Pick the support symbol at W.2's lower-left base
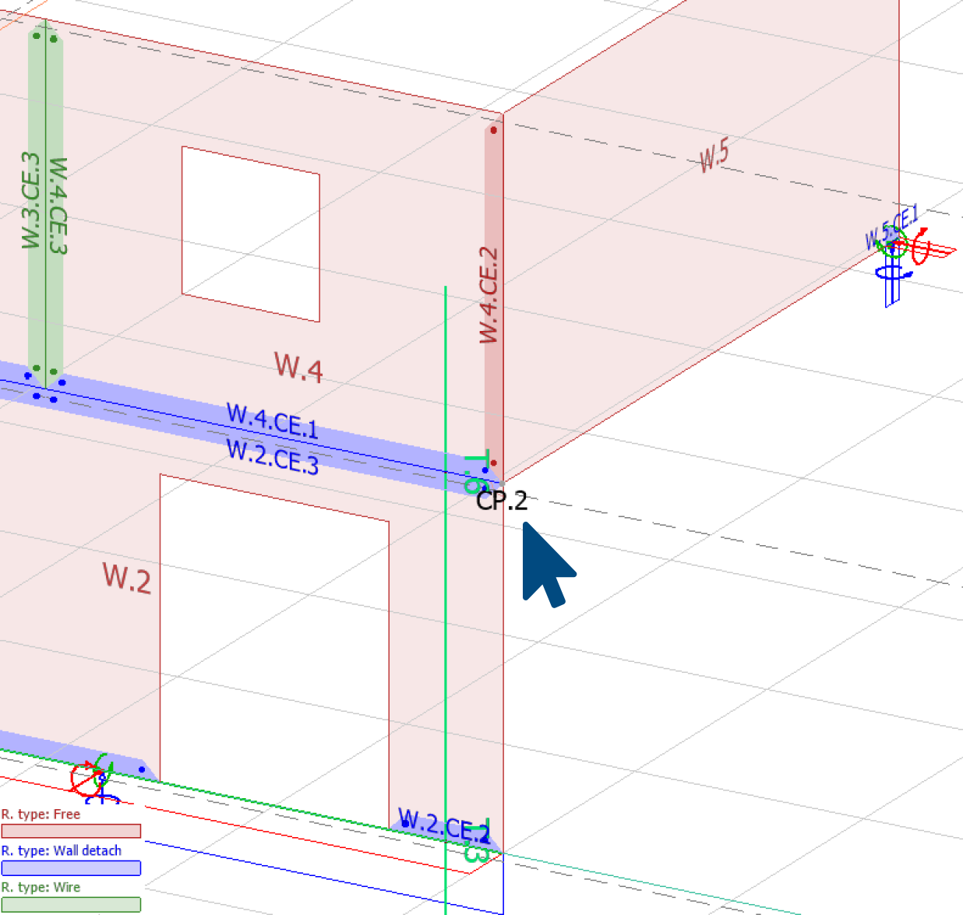The width and height of the screenshot is (963, 915). point(96,779)
